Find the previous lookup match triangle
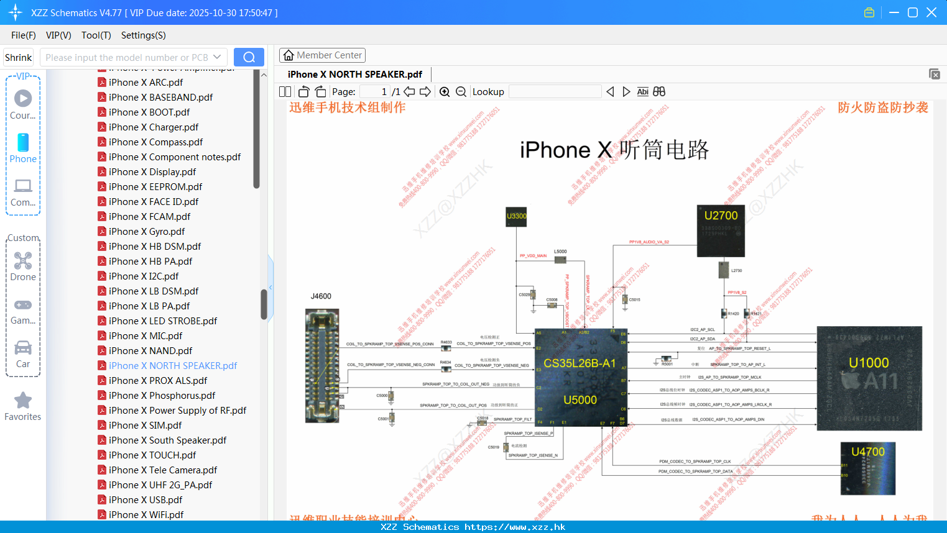This screenshot has height=533, width=947. coord(610,91)
